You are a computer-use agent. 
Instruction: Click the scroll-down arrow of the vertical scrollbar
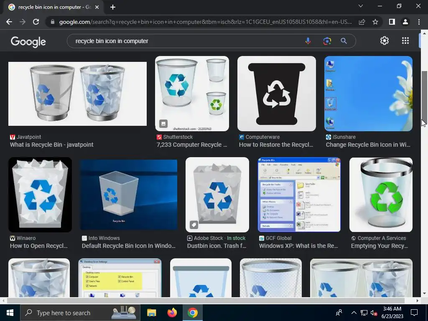click(424, 294)
